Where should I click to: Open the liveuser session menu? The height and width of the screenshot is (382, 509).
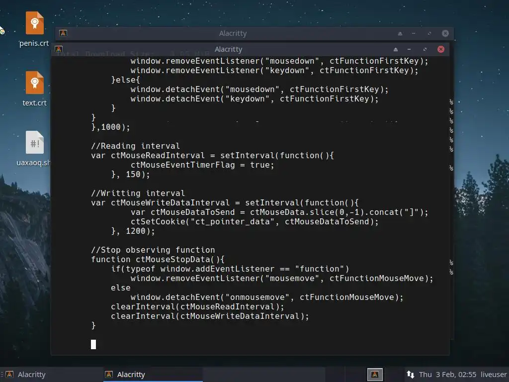(x=494, y=375)
